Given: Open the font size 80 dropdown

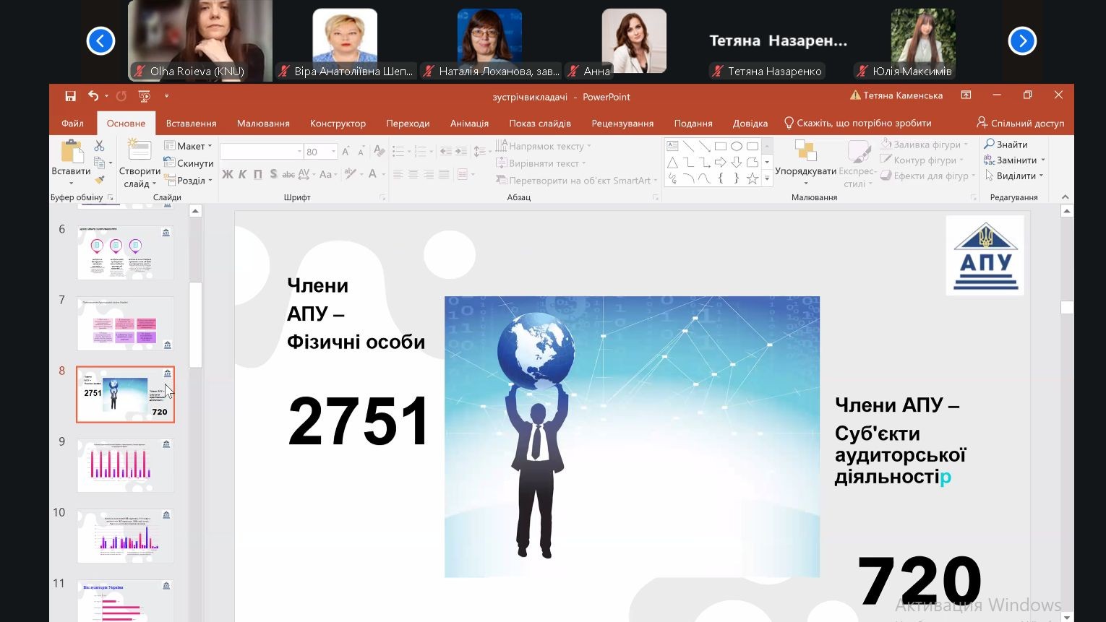Looking at the screenshot, I should (333, 152).
